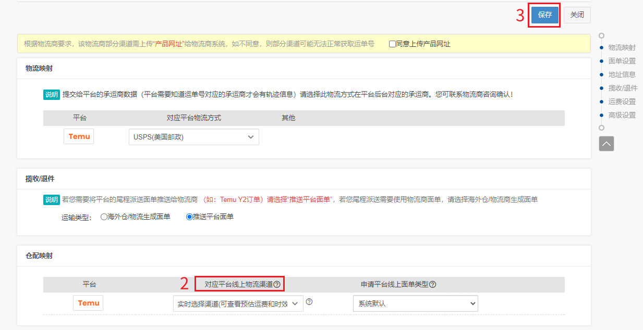Select 推送平台面单 radio option

(x=189, y=217)
